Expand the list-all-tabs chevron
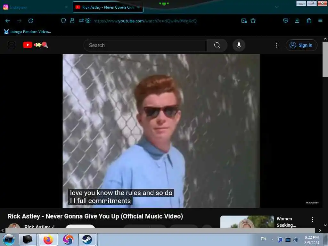The height and width of the screenshot is (246, 328). pyautogui.click(x=277, y=7)
